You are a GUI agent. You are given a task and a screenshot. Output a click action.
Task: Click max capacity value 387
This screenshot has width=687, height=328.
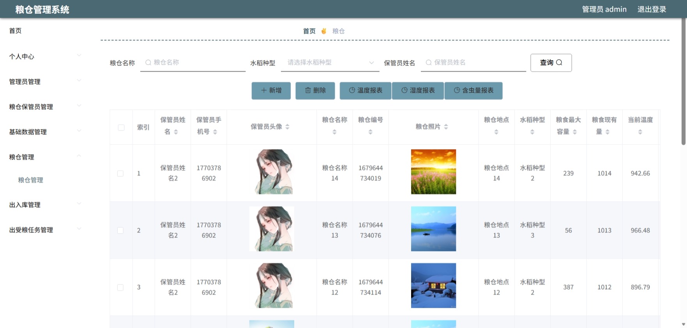click(568, 287)
